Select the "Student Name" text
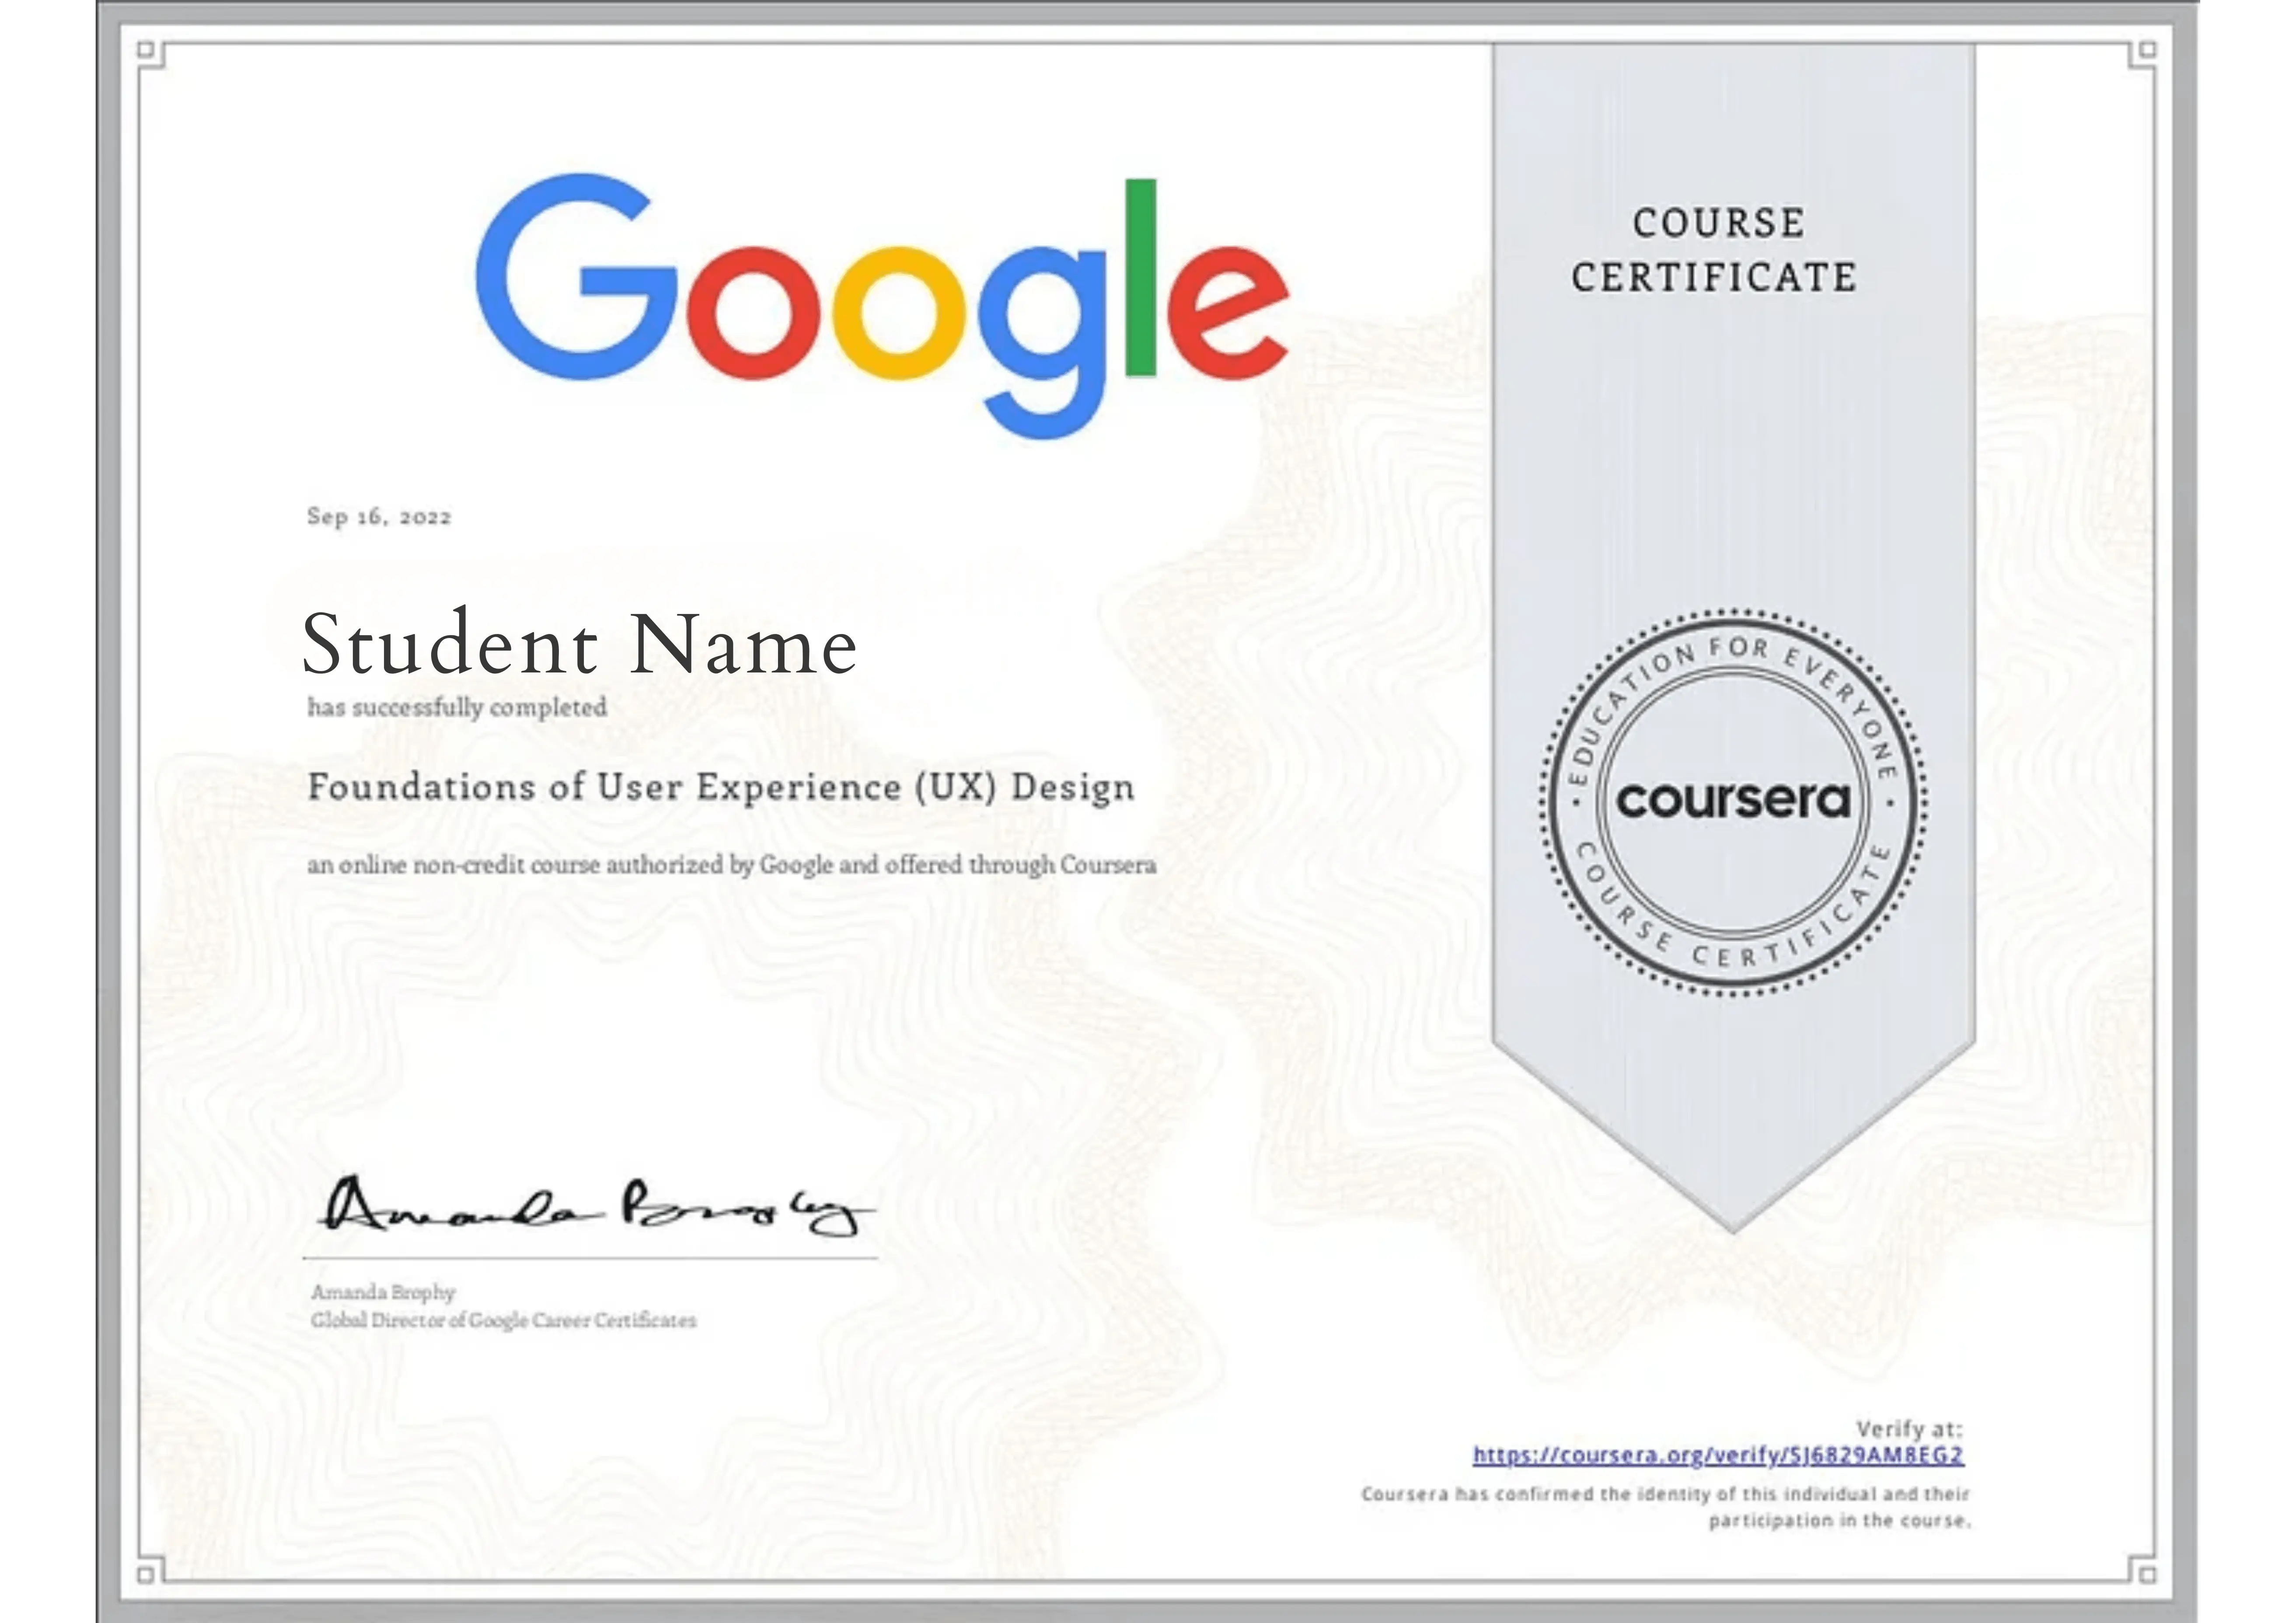Viewport: 2296px width, 1623px height. (579, 645)
